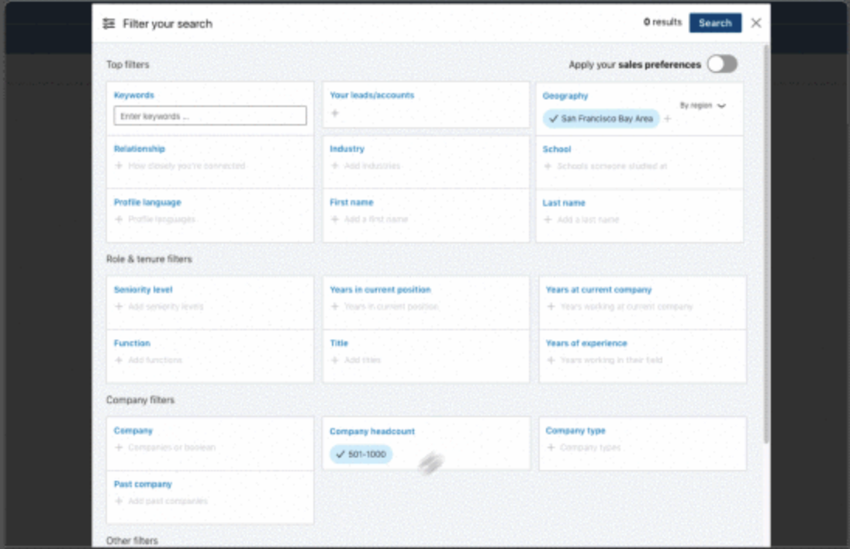
Task: Click plus for Years in current position
Action: (335, 306)
